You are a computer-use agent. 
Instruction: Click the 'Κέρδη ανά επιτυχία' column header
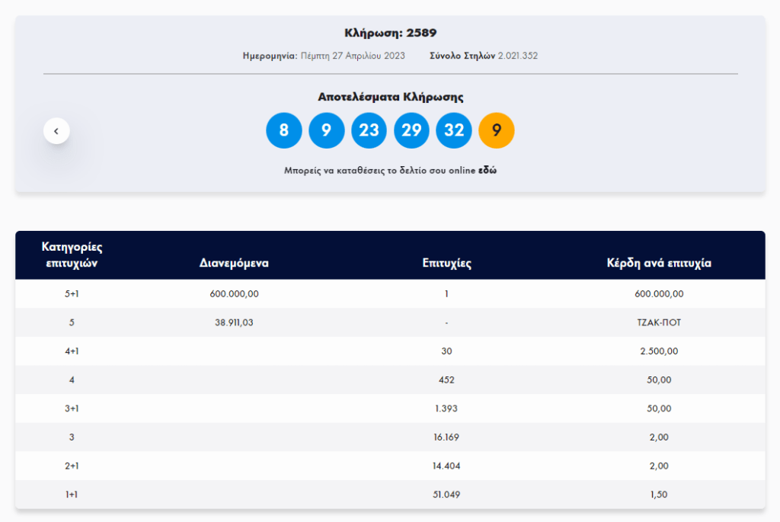[x=659, y=264]
